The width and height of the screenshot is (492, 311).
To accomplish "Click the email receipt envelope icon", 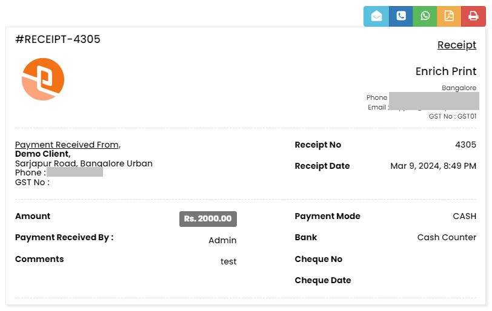I will 376,16.
